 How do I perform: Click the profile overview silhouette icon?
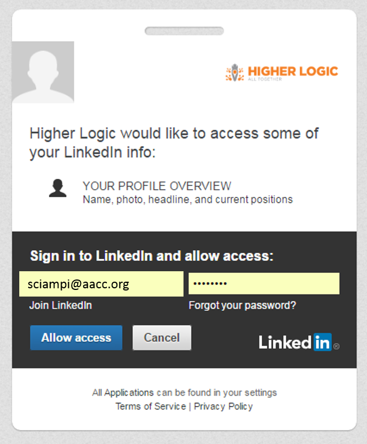(57, 188)
